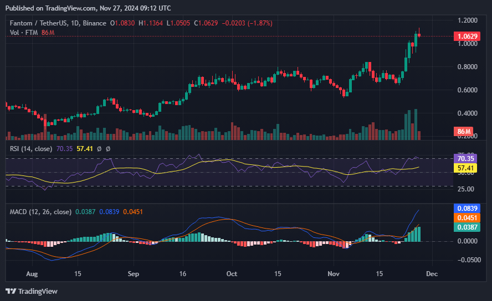492x301 pixels.
Task: Click the Oct label on time axis
Action: (x=232, y=274)
